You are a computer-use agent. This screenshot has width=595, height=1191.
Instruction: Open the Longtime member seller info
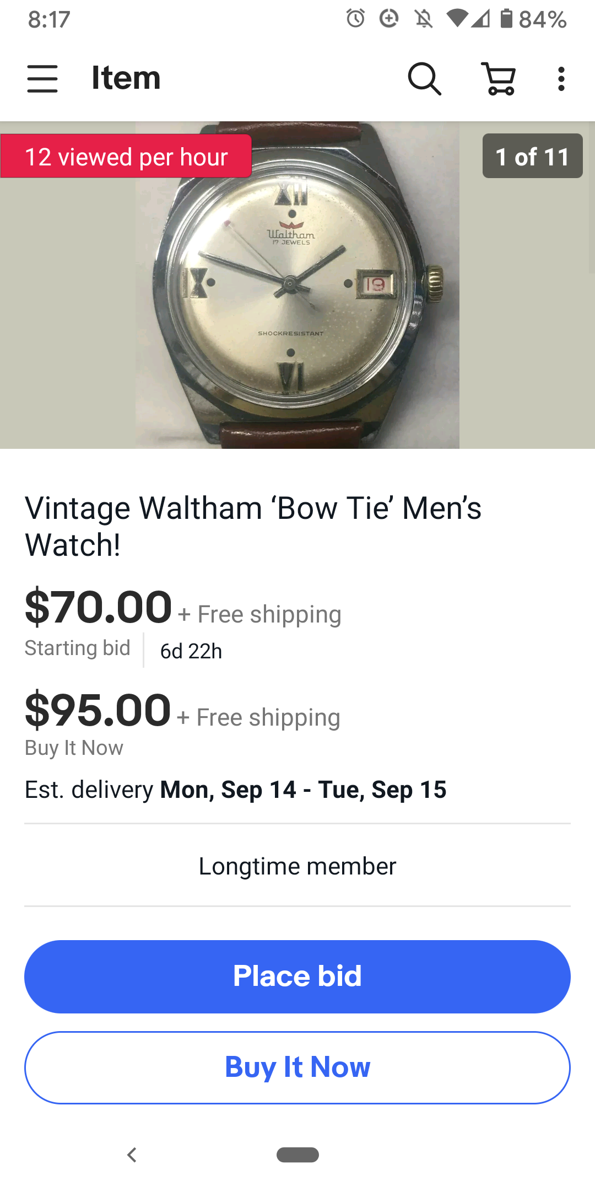click(x=297, y=866)
